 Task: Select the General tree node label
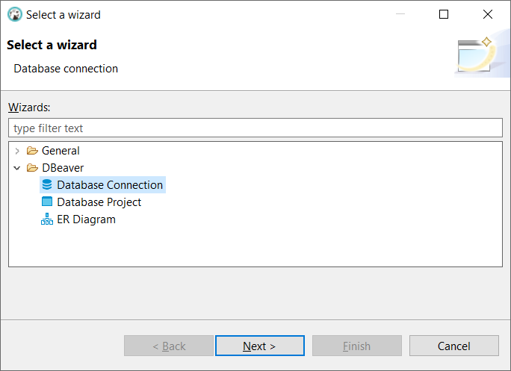coord(61,151)
